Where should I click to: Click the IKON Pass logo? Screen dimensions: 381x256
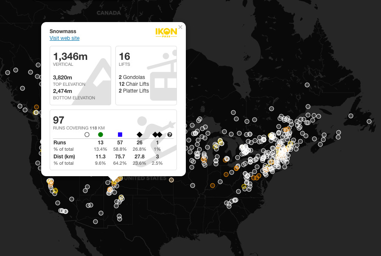coord(166,33)
